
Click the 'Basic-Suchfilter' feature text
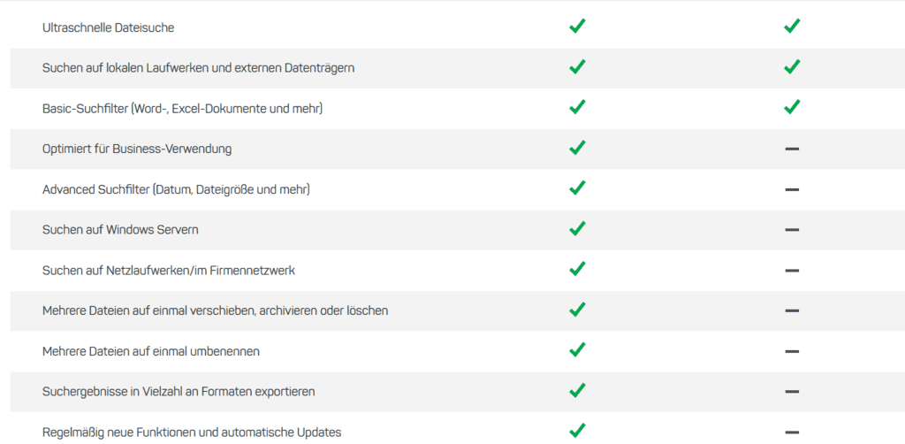pyautogui.click(x=182, y=109)
